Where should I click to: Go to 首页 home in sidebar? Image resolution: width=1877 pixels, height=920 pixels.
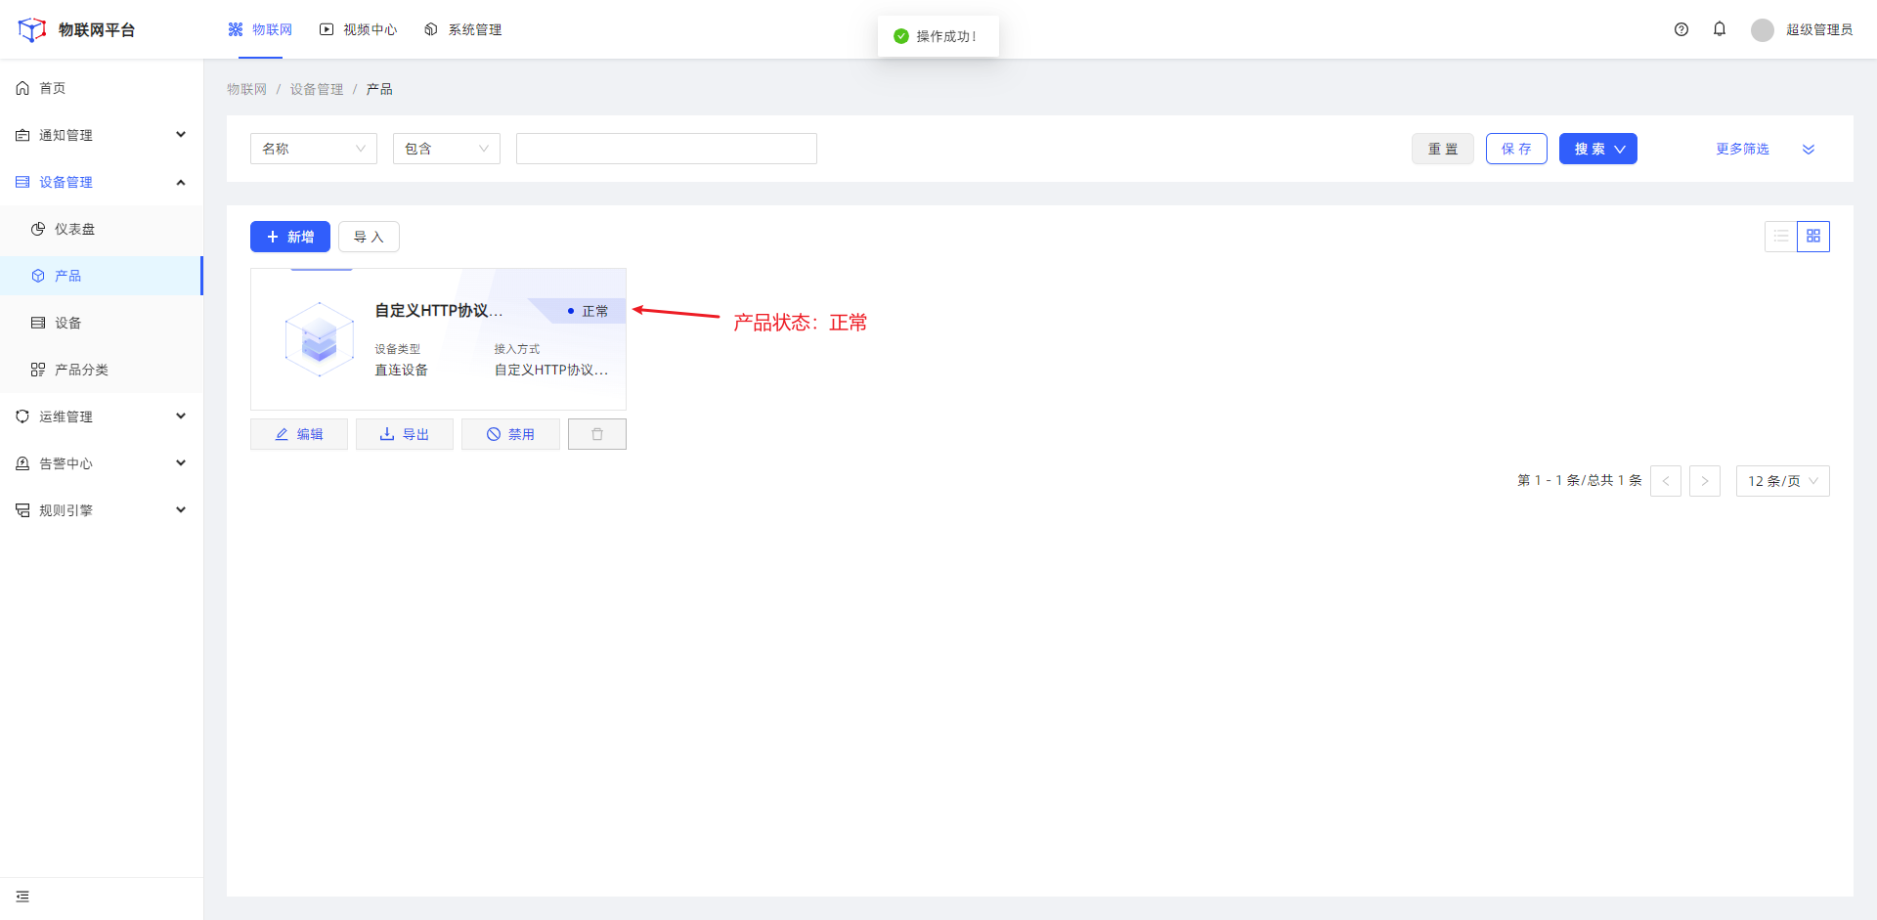point(102,88)
